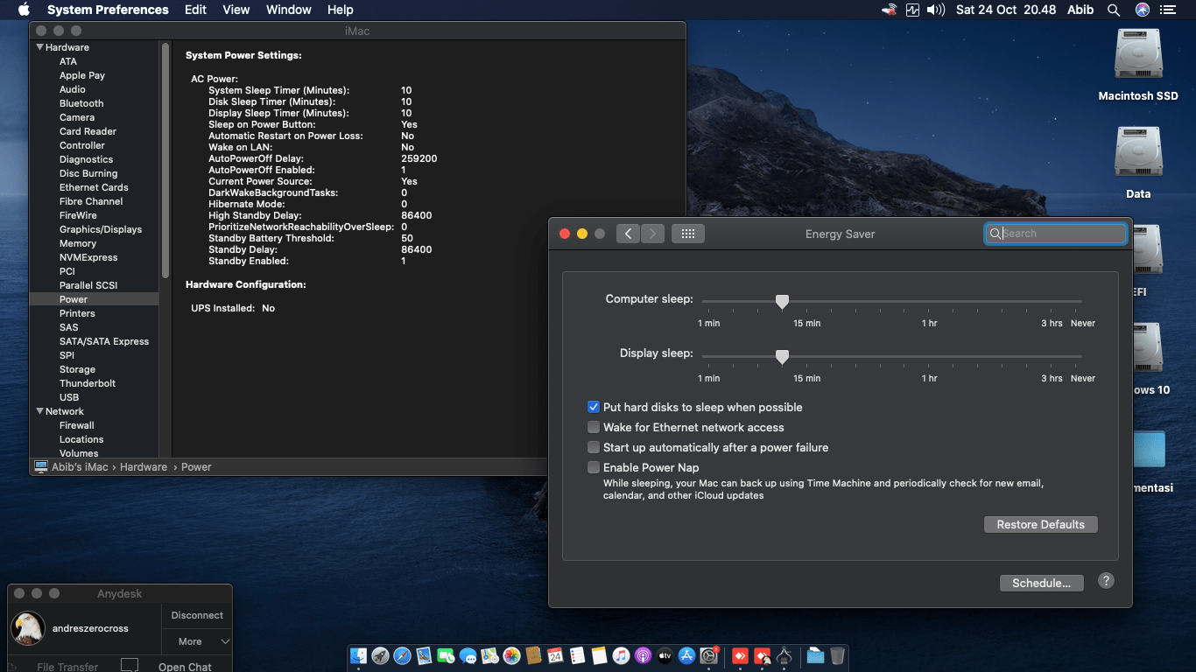Enable Power Nap
The width and height of the screenshot is (1196, 672).
click(x=594, y=467)
